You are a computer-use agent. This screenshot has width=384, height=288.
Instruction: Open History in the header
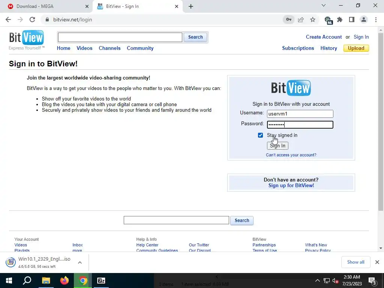pos(328,48)
